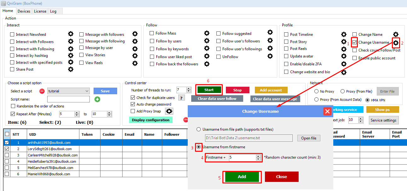
Task: Increase Number of threads spinner value
Action: tap(189, 88)
